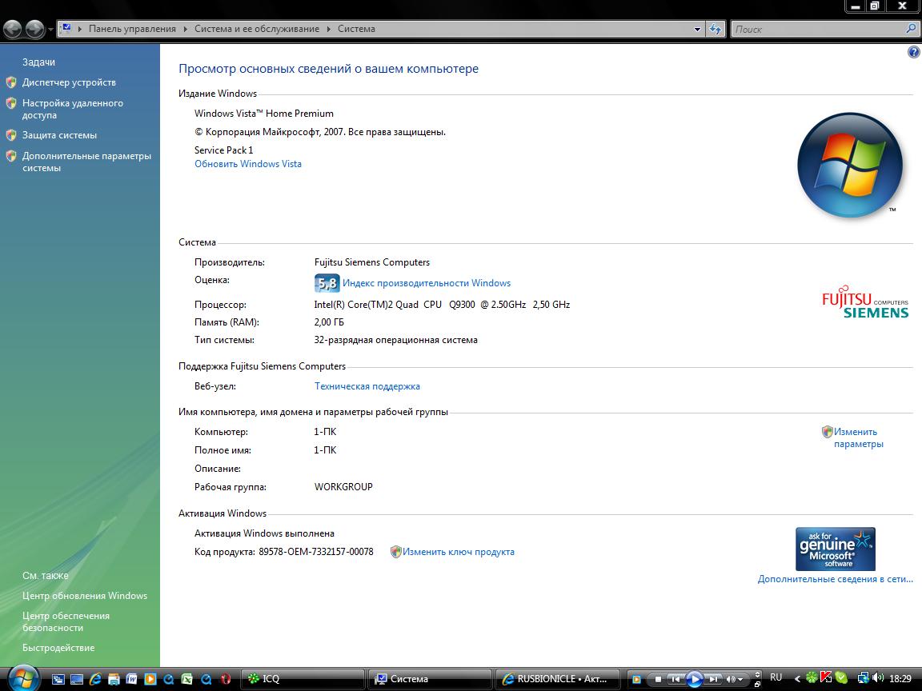The image size is (922, 691).
Task: Launch Excel from quick launch
Action: click(x=187, y=679)
